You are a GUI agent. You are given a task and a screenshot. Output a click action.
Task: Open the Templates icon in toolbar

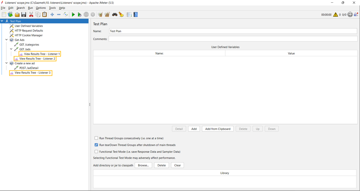coord(10,14)
